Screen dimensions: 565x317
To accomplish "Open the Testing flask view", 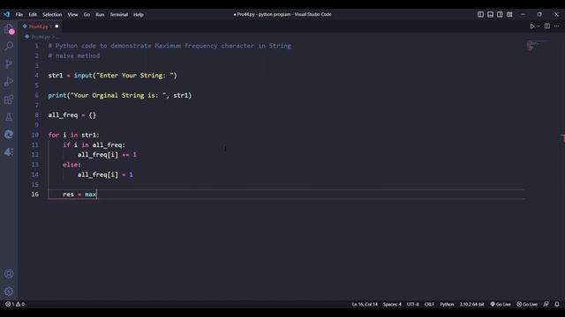I will pyautogui.click(x=9, y=117).
